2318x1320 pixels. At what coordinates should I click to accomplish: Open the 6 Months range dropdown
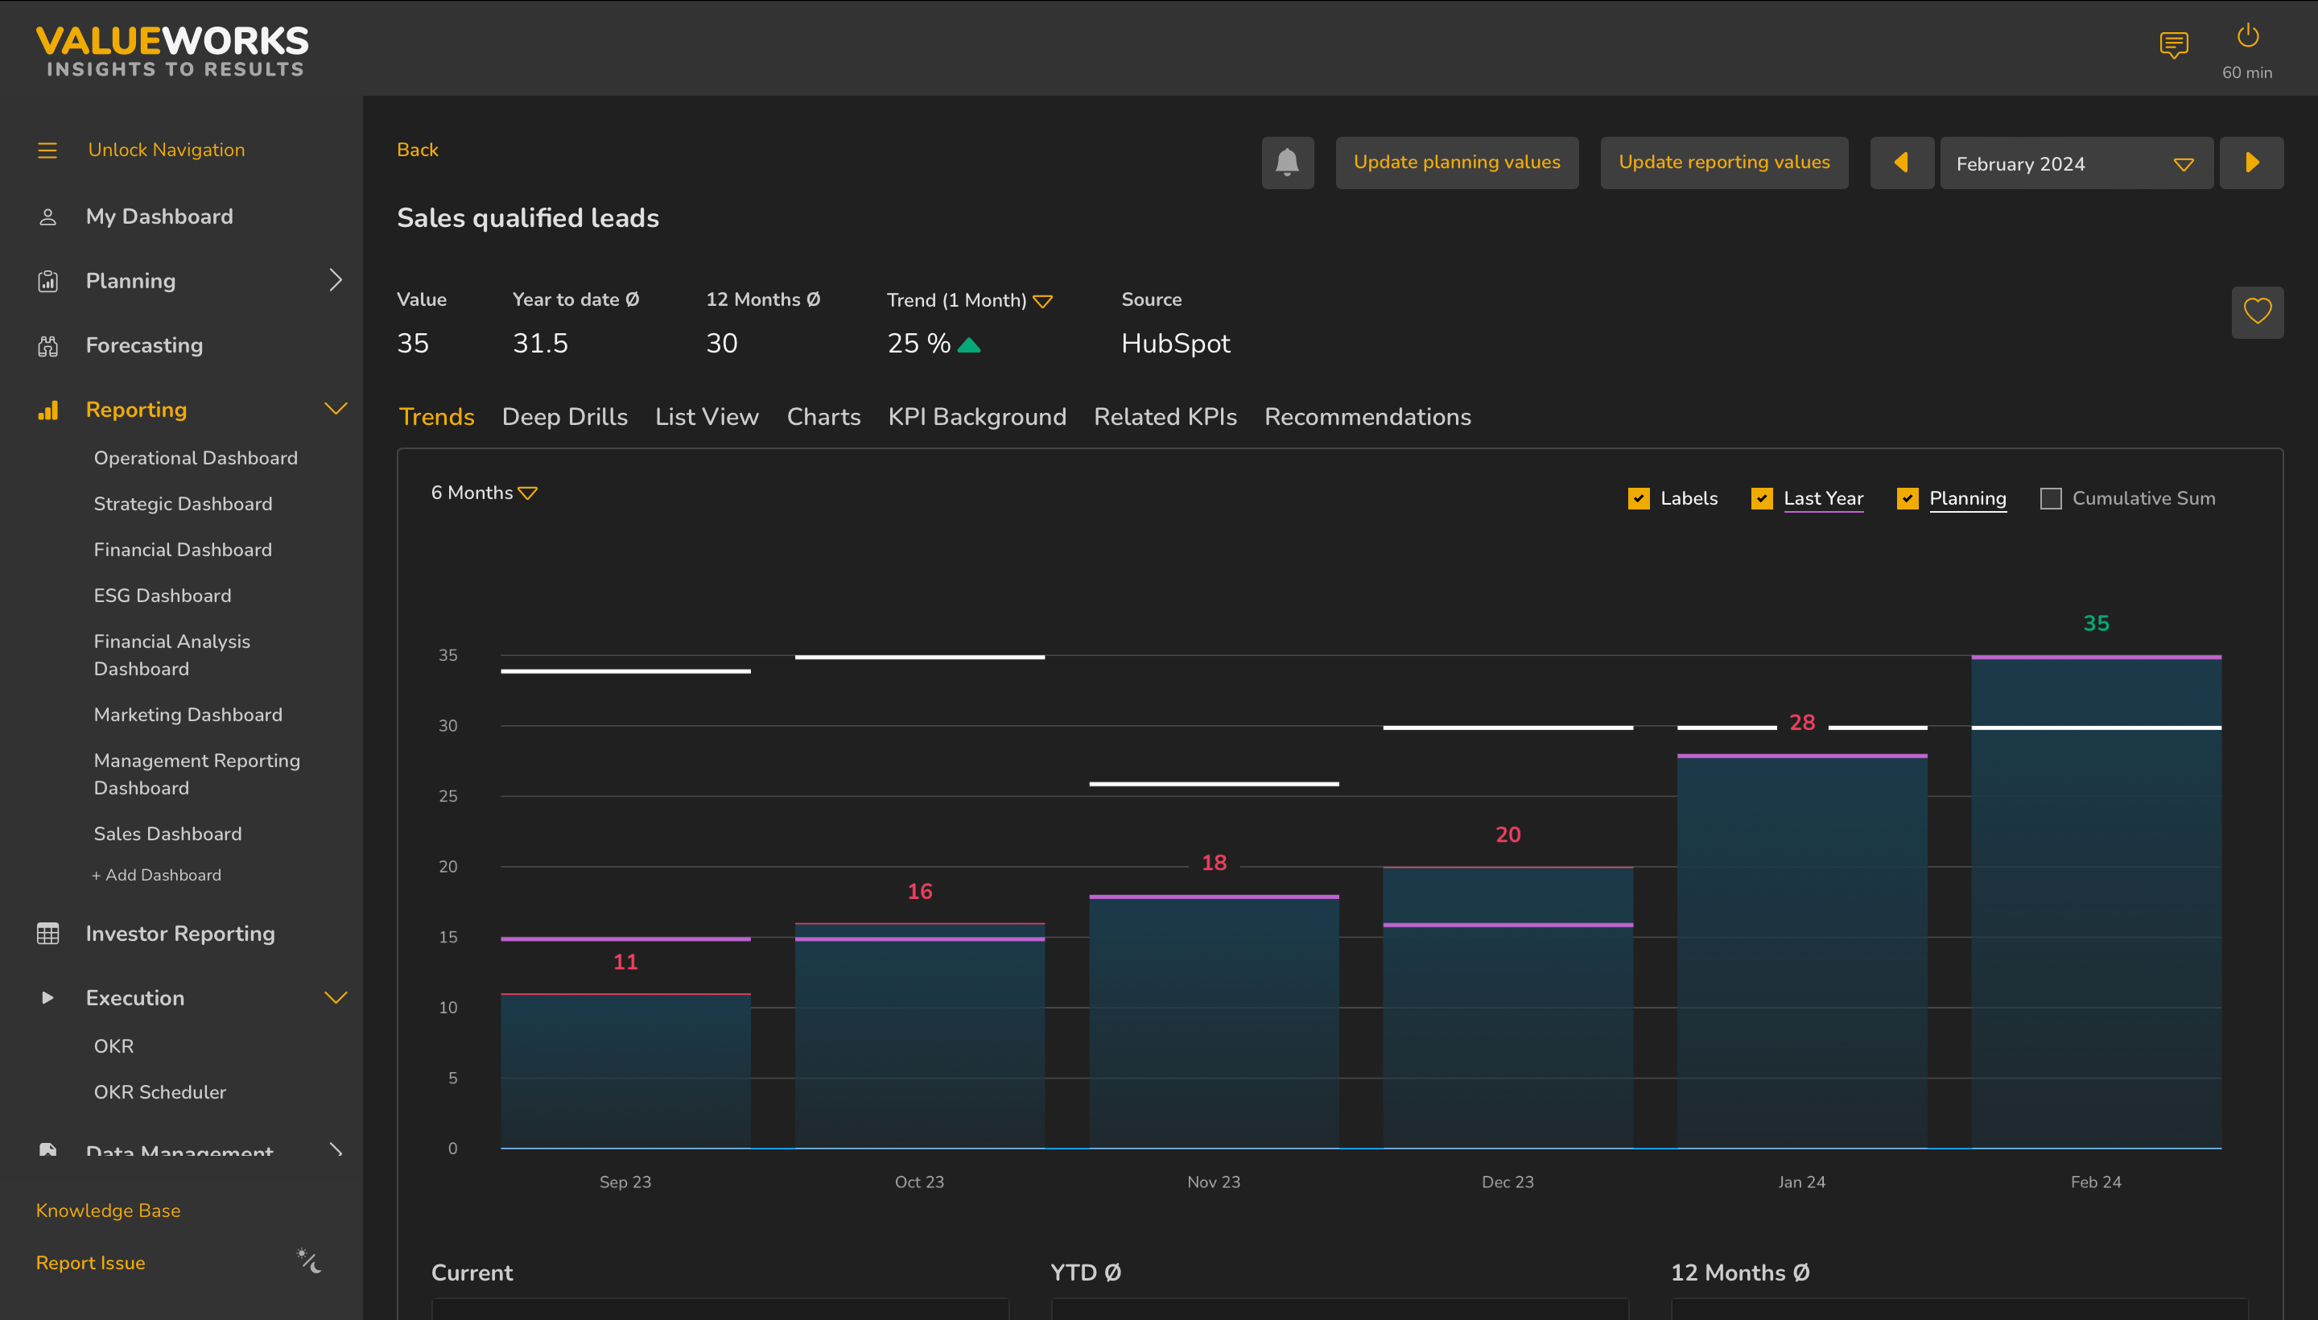pyautogui.click(x=484, y=493)
